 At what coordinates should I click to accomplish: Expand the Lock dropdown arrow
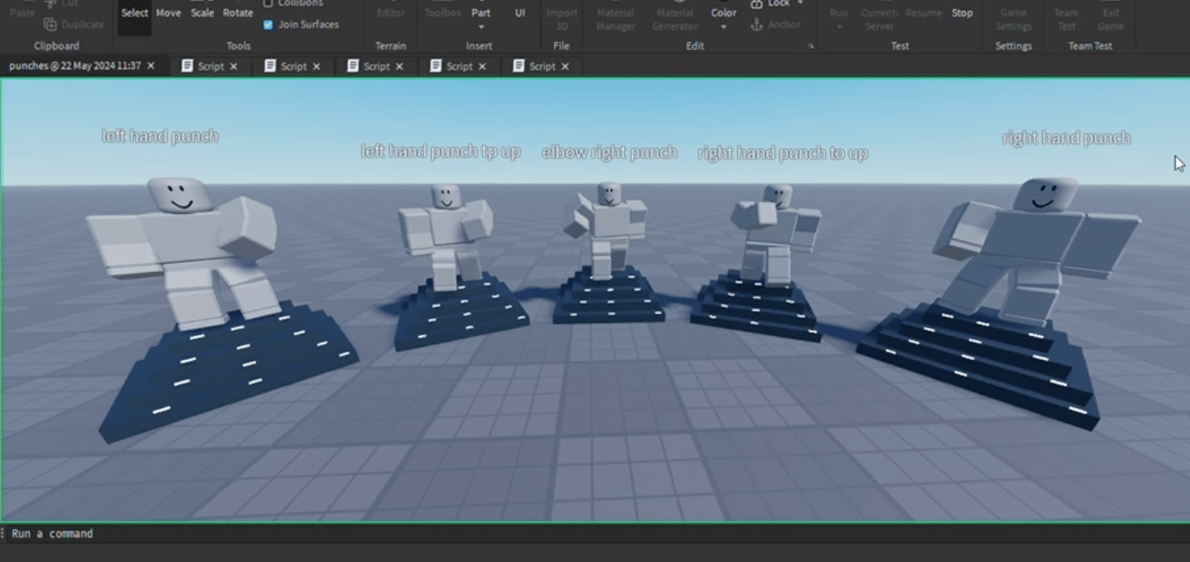[x=800, y=3]
